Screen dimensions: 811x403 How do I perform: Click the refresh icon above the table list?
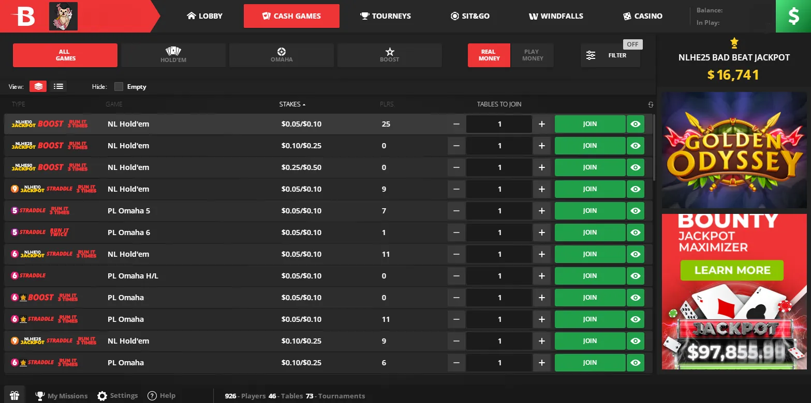651,105
